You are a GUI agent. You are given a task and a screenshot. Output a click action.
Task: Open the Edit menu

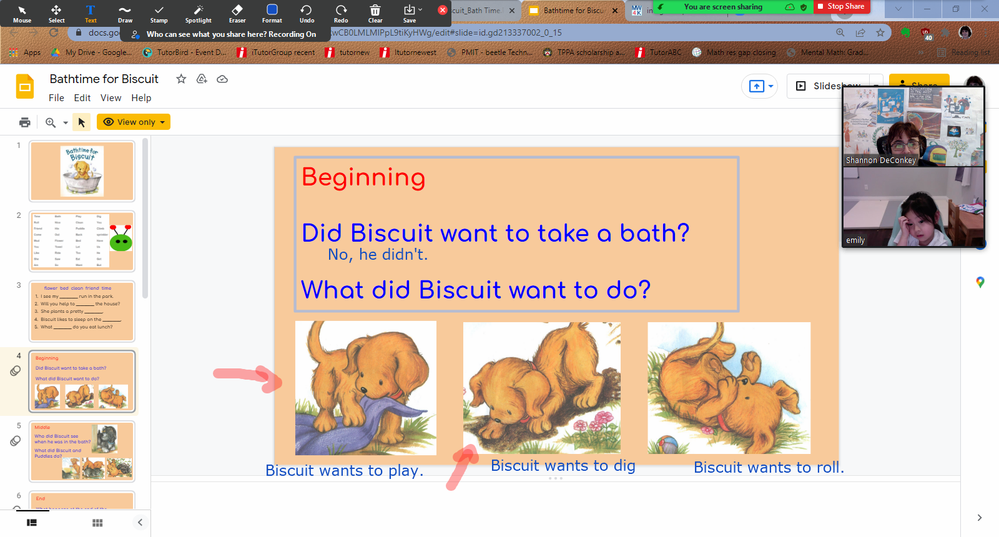click(x=82, y=98)
